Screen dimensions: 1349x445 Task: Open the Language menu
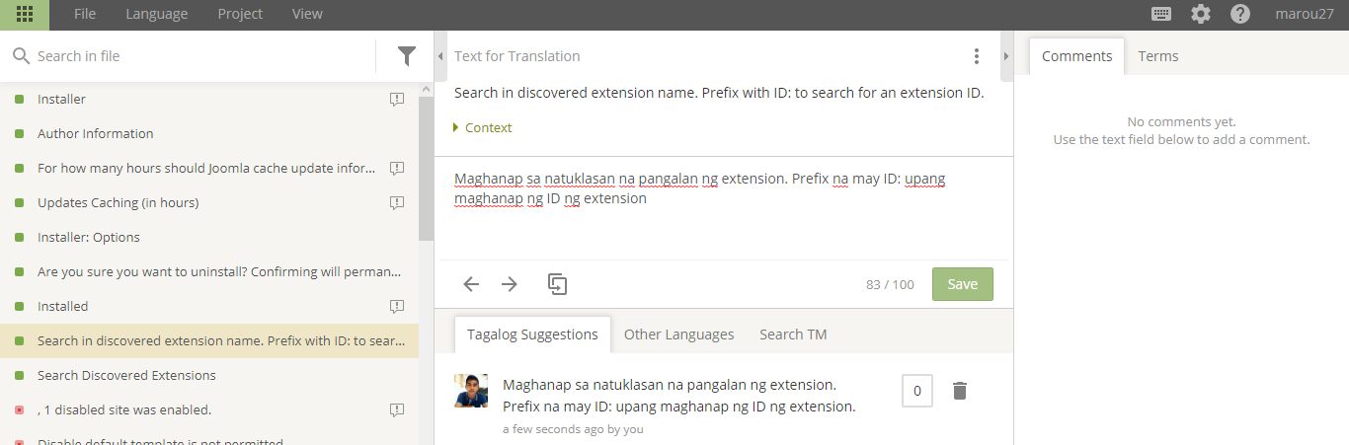point(157,14)
